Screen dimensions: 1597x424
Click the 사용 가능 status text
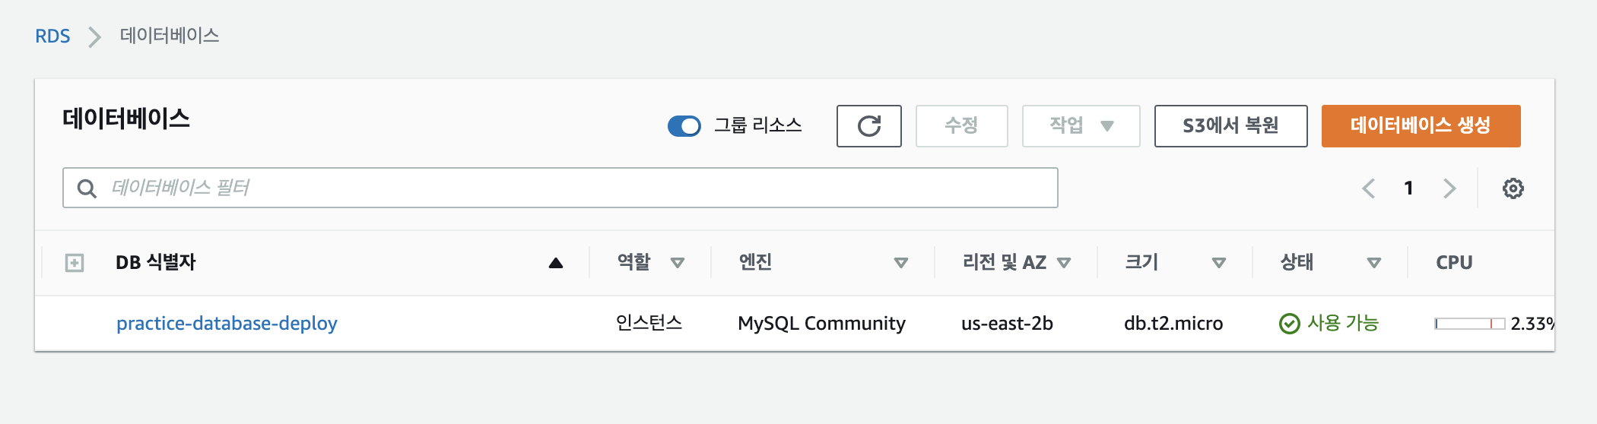tap(1343, 323)
